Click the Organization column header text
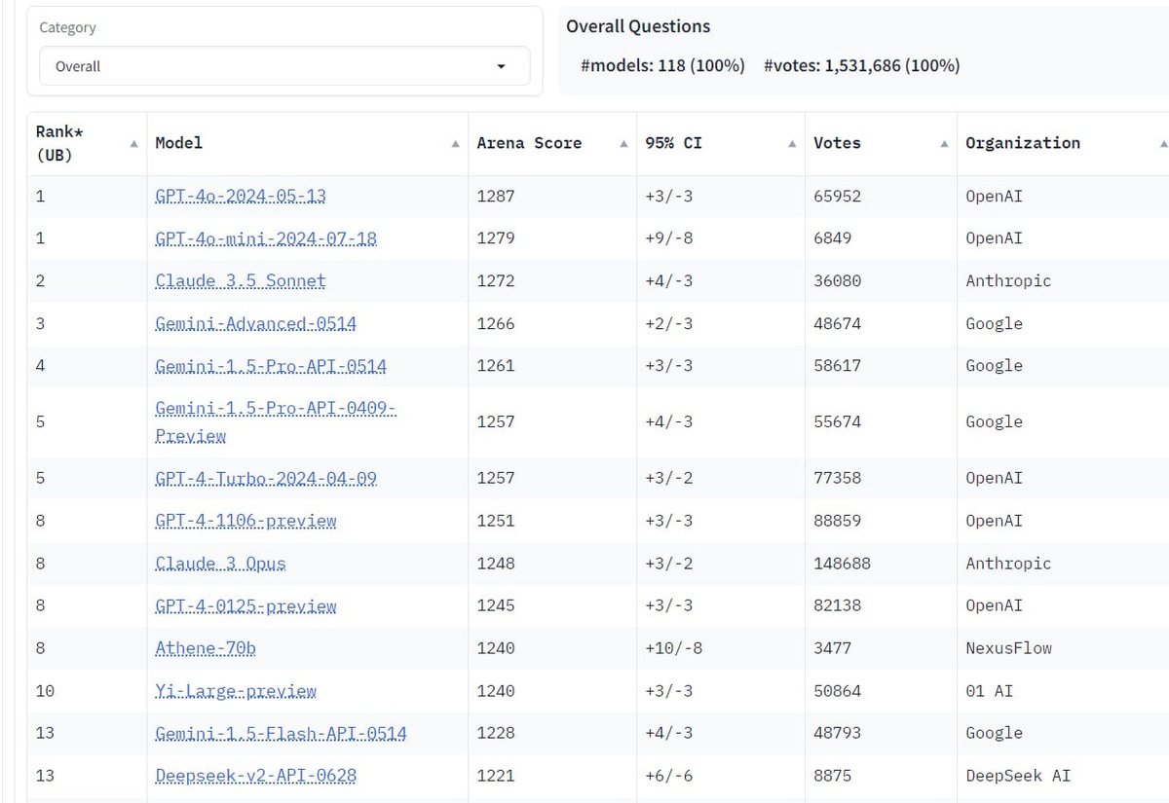Image resolution: width=1169 pixels, height=803 pixels. coord(1023,143)
